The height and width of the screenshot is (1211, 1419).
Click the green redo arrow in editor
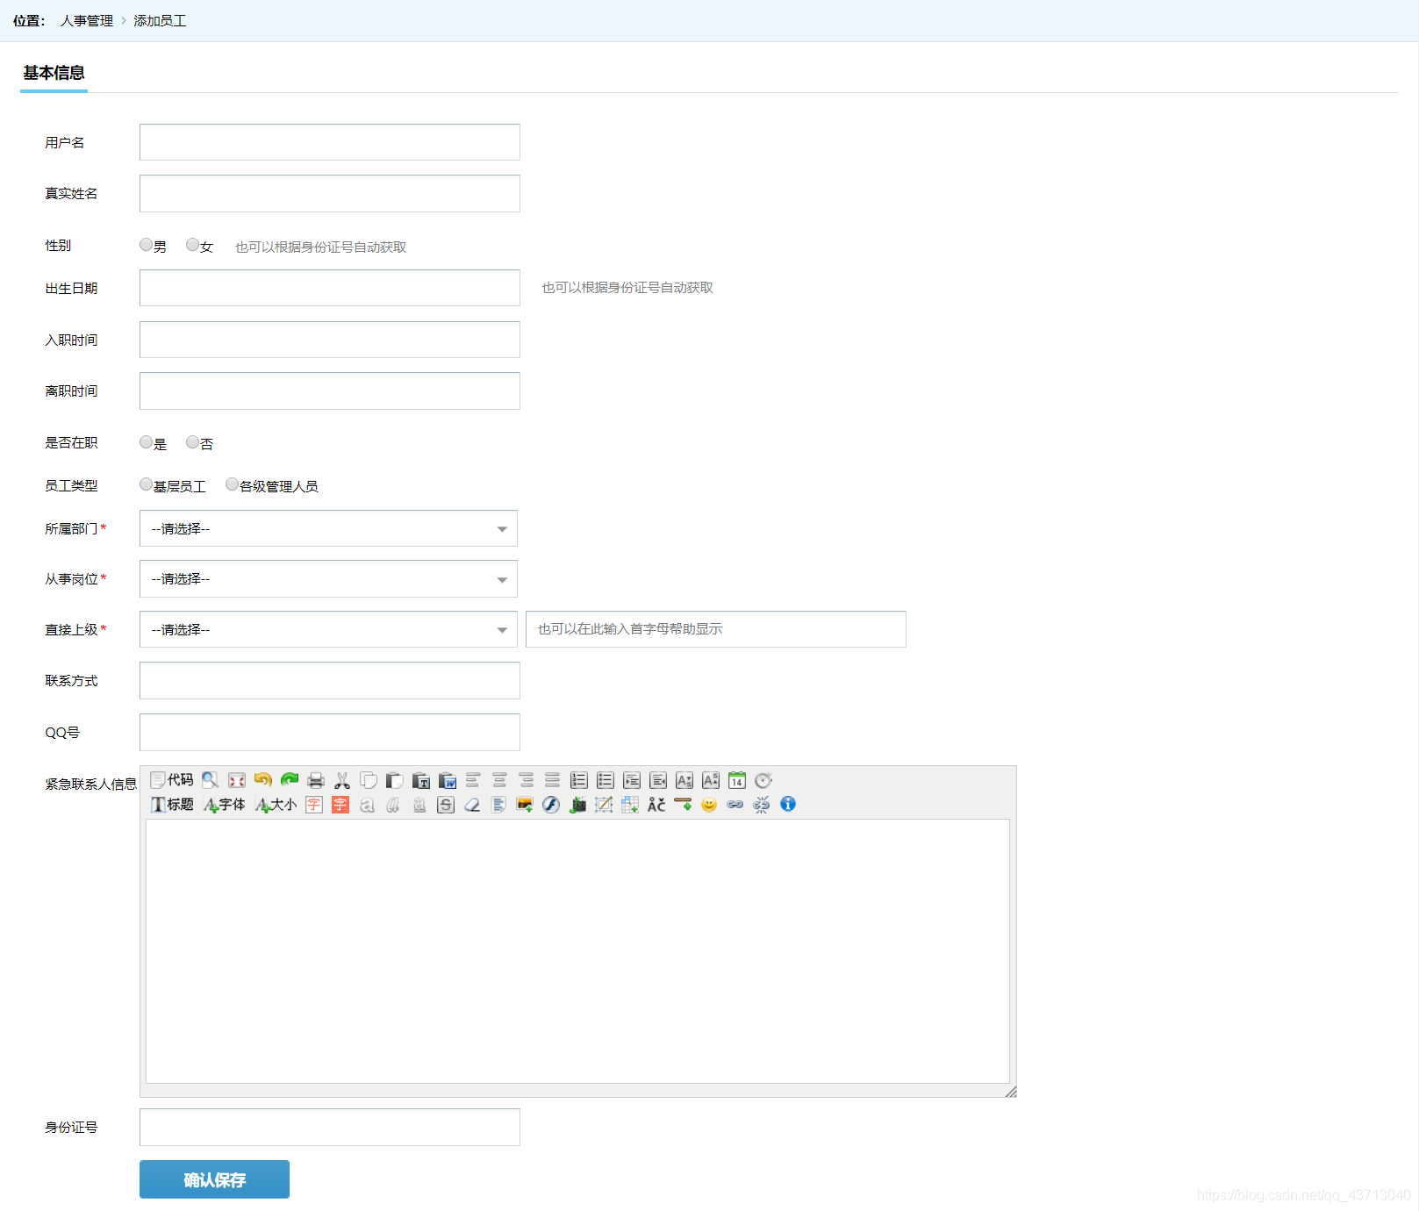290,780
